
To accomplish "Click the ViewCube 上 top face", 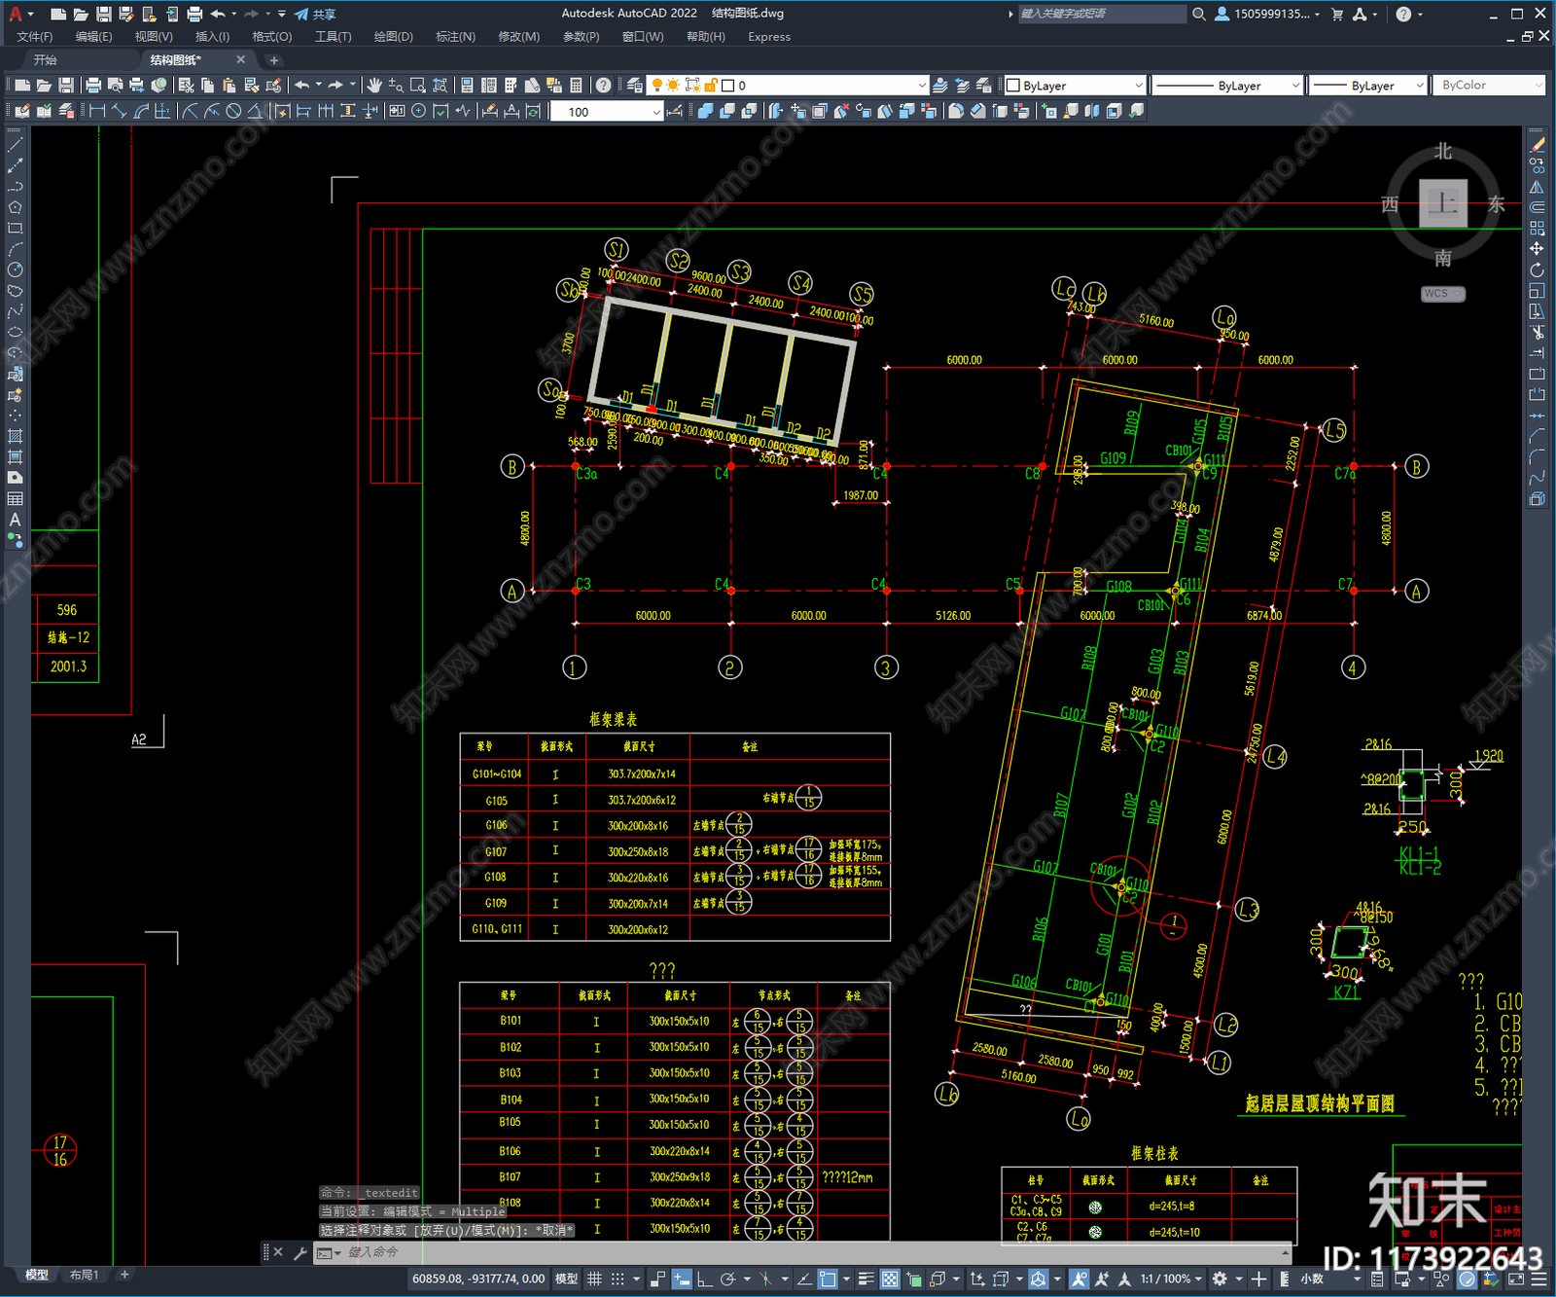I will point(1442,203).
